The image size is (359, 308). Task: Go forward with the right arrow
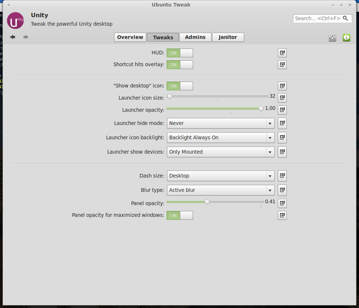click(x=26, y=37)
